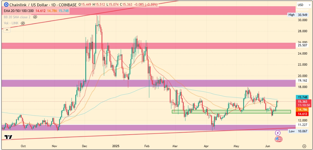This screenshot has height=150, width=313.
Task: Click the purple lightning bolt event icon
Action: 278,133
